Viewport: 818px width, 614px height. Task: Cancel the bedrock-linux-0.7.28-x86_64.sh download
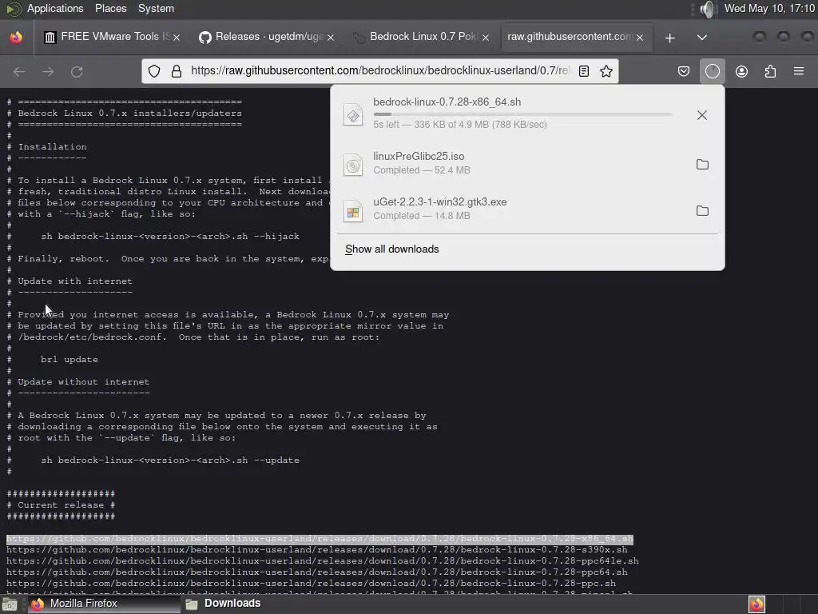tap(702, 115)
